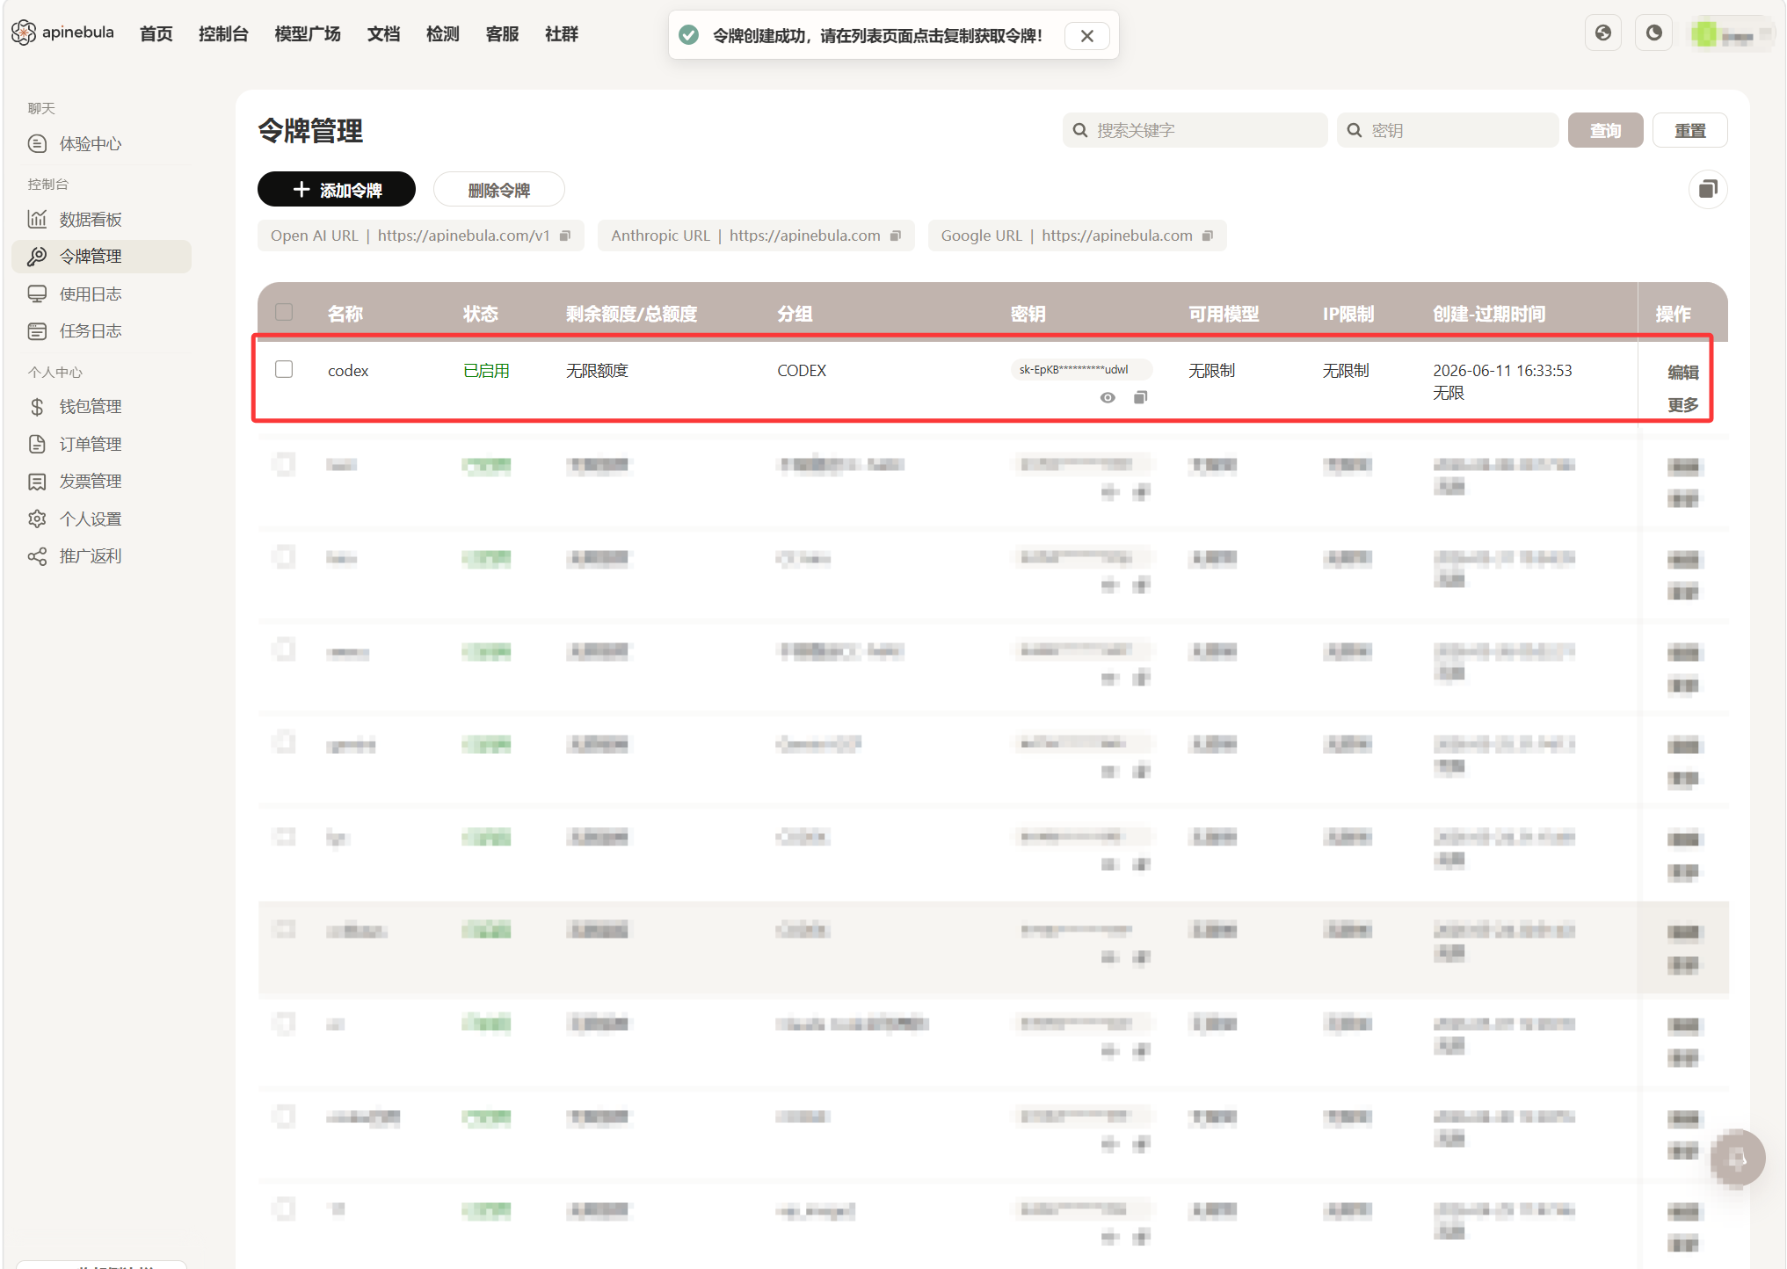Toggle the select-all header checkbox
Screen dimensions: 1787x1269
tap(284, 312)
